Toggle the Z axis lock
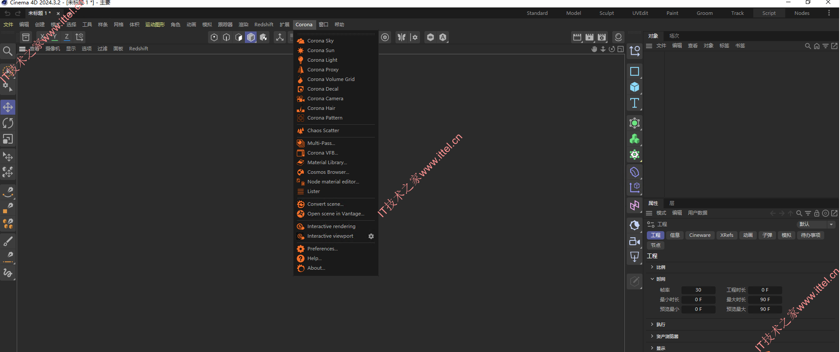840x352 pixels. click(x=67, y=37)
